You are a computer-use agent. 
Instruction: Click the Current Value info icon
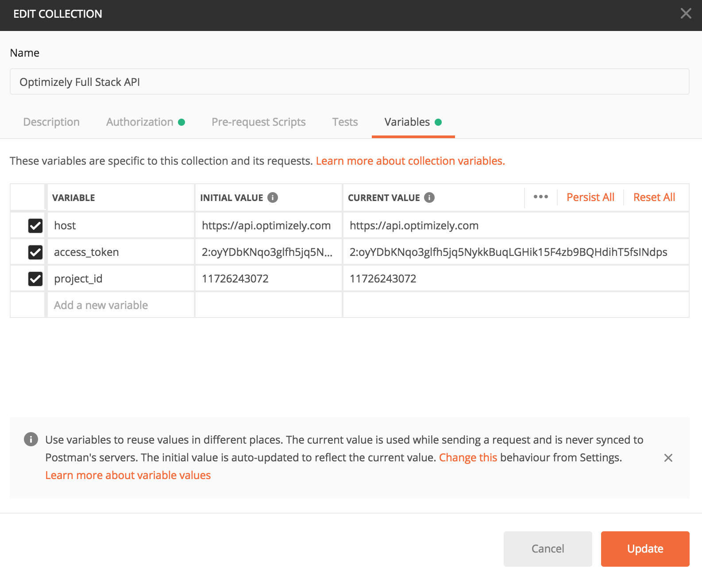click(429, 197)
